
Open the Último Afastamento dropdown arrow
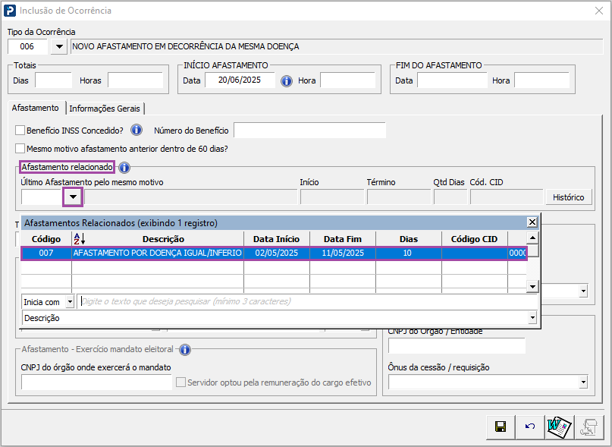coord(73,197)
